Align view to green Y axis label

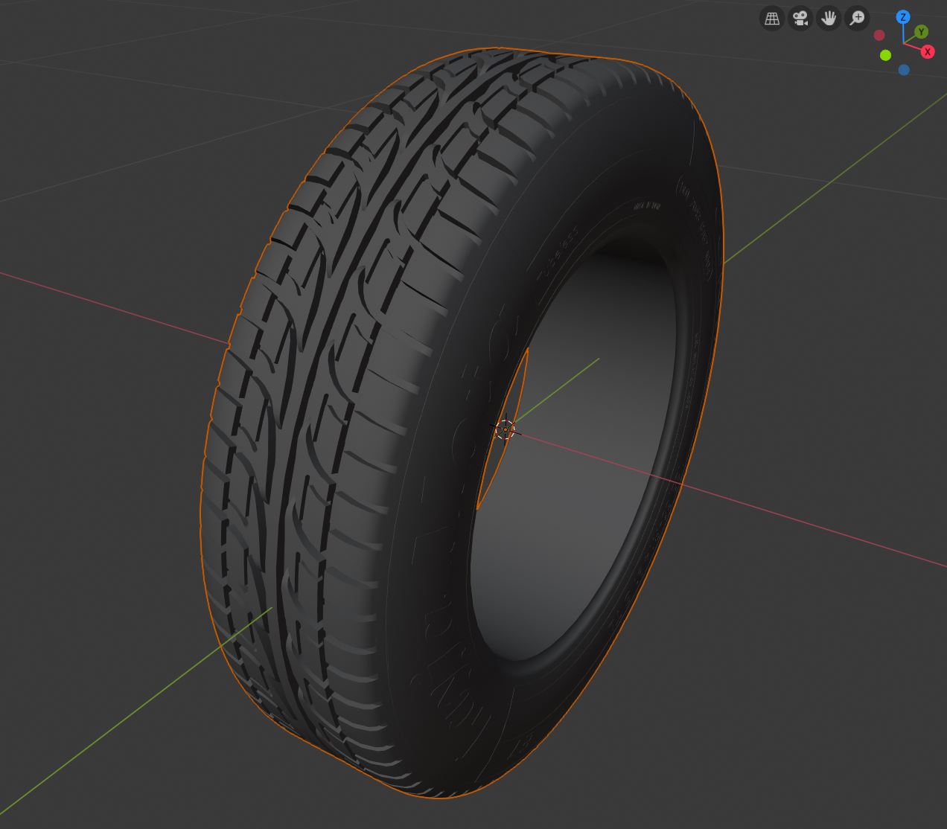point(922,32)
